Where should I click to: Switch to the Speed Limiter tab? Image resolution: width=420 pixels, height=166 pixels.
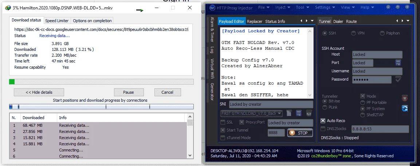tap(57, 21)
